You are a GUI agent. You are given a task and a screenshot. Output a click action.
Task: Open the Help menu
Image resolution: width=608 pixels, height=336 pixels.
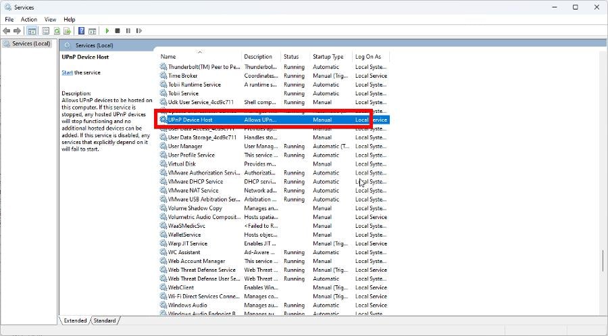[70, 20]
